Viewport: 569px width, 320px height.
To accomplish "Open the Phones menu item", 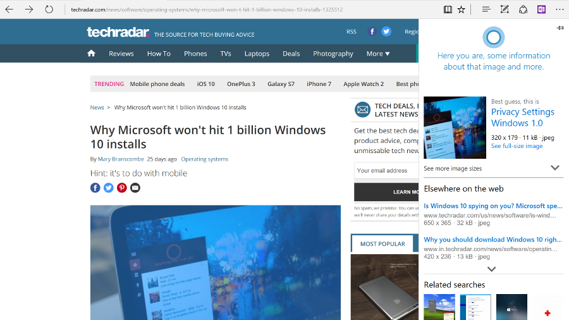I will point(195,54).
